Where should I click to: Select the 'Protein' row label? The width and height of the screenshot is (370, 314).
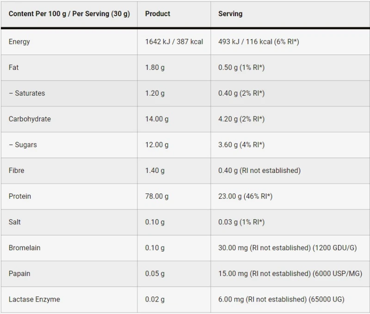(20, 196)
